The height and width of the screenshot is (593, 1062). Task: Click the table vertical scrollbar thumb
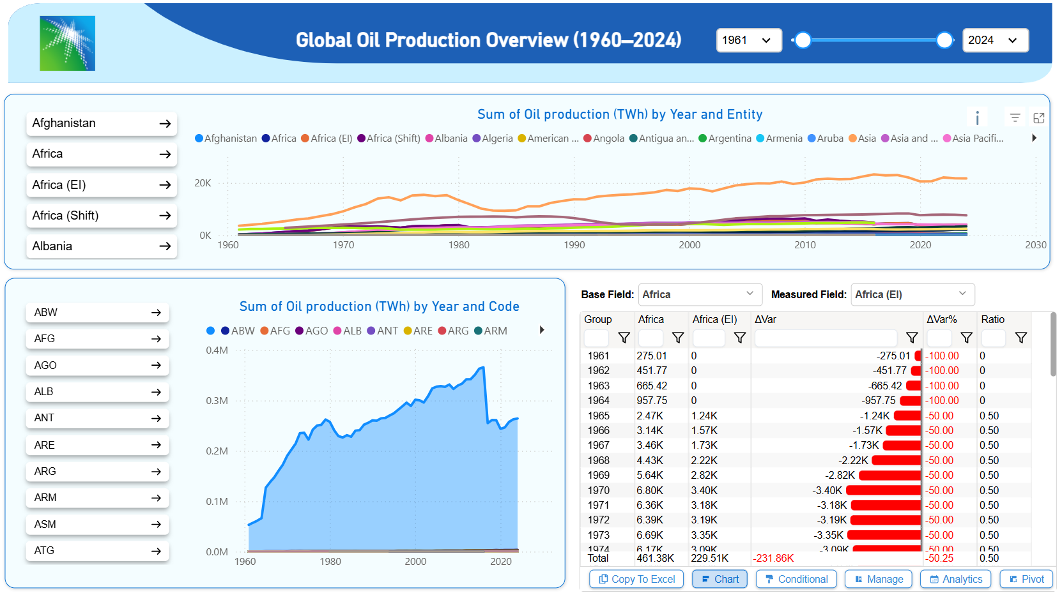[x=1053, y=345]
